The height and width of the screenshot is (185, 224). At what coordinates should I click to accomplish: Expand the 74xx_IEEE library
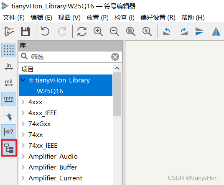click(23, 146)
